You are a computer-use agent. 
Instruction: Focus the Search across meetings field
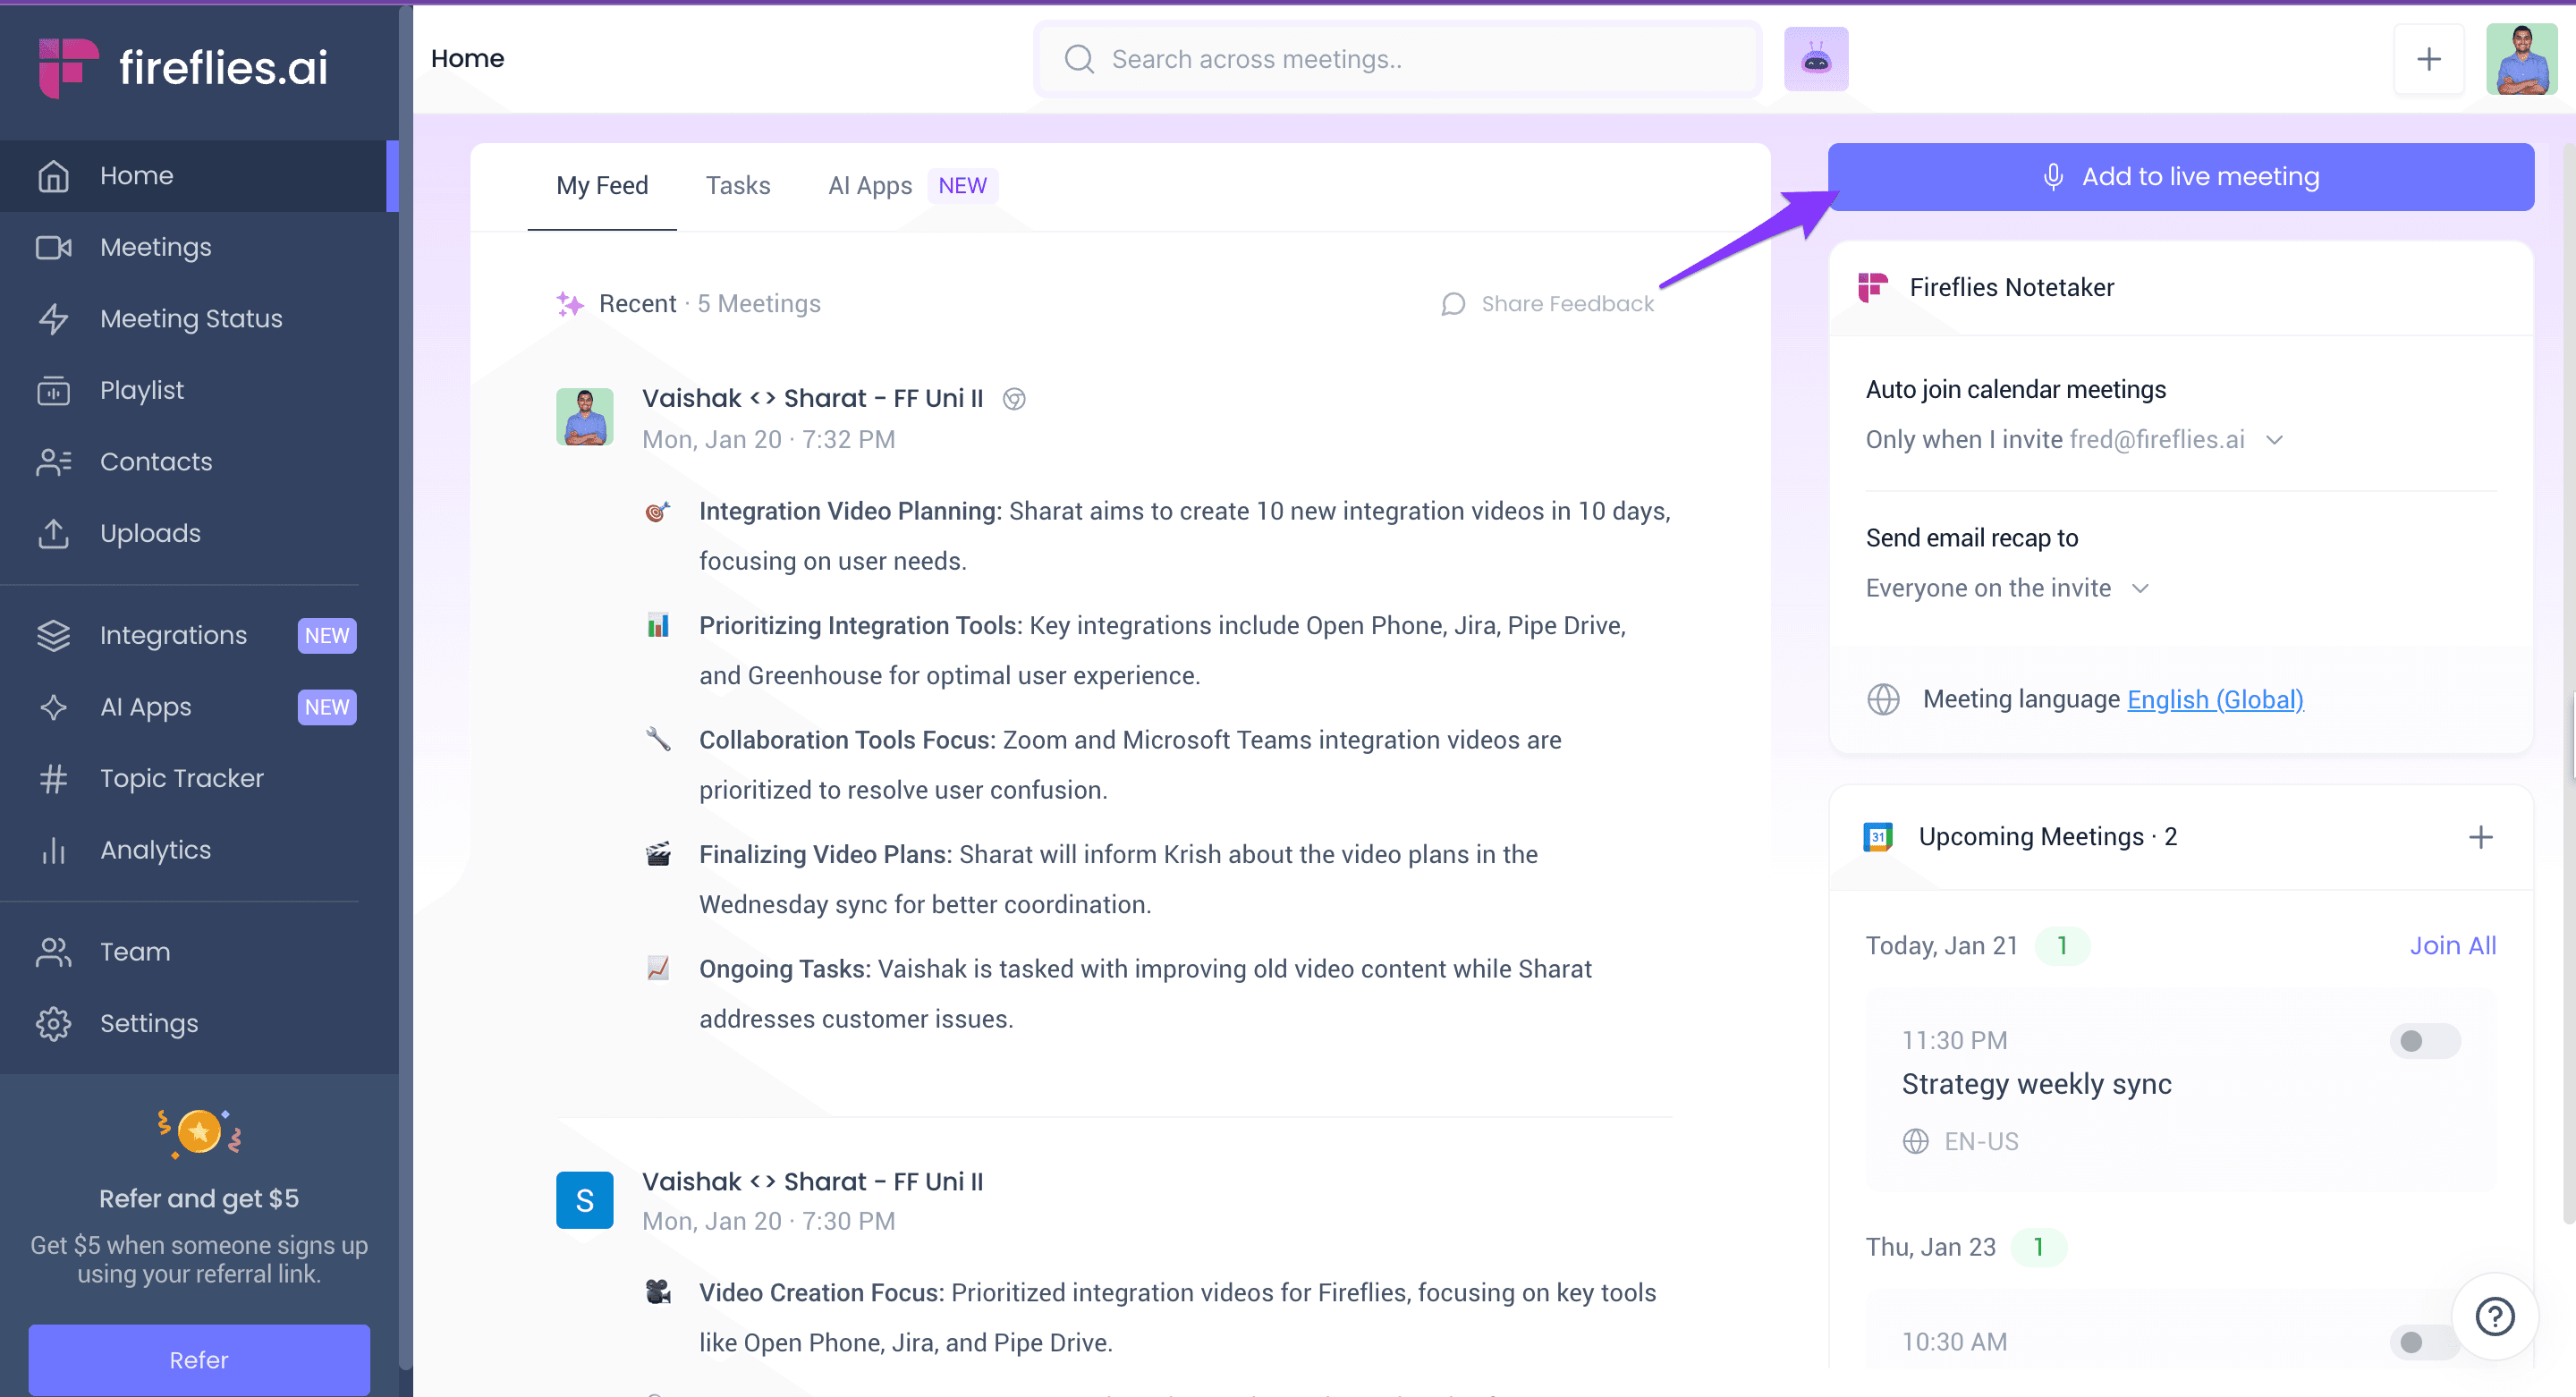1397,59
